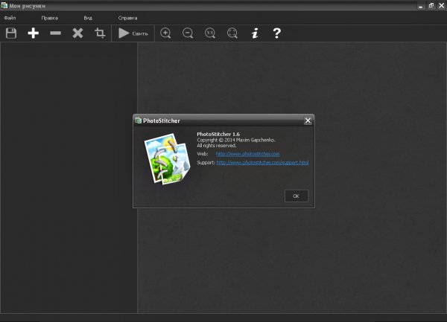
Task: Click the Save floppy disk icon
Action: (x=11, y=33)
